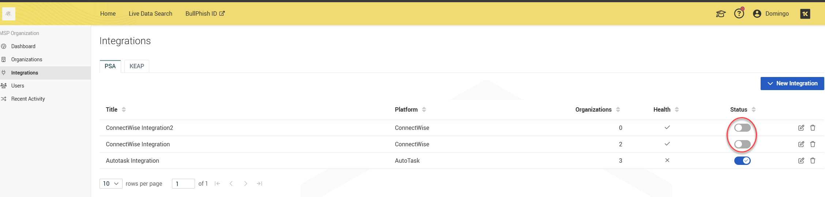Edit the ConnectWise Integration2 row

click(801, 128)
